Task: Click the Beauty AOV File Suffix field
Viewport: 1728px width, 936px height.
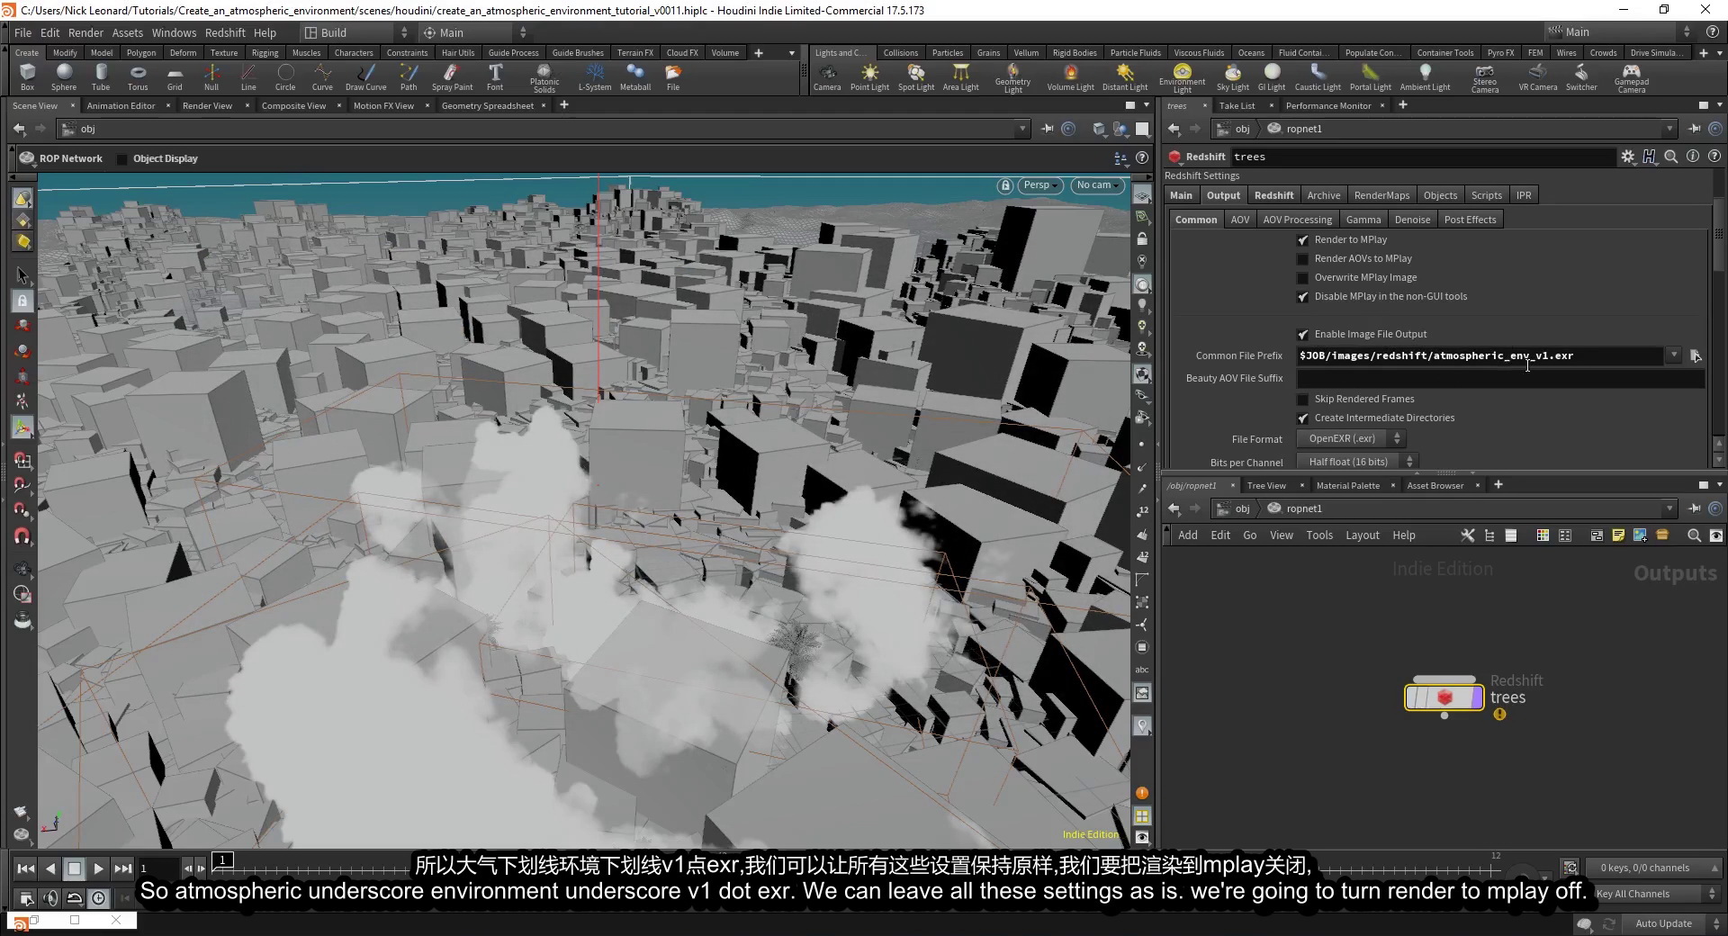Action: [x=1500, y=379]
